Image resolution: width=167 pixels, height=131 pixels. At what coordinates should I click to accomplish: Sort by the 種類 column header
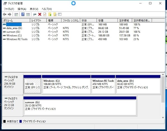pos(54,20)
